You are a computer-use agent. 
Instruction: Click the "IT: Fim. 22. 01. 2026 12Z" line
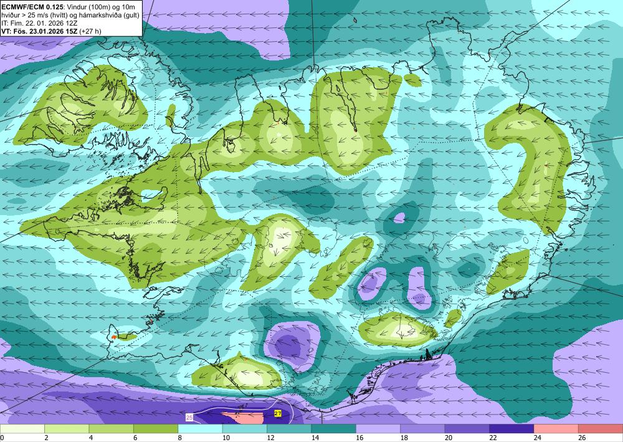tap(39, 23)
